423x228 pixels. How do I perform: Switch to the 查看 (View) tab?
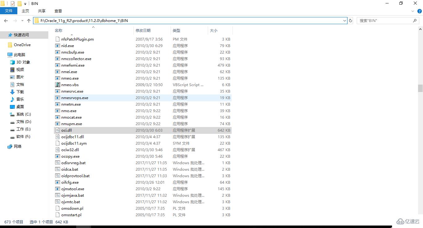point(58,11)
